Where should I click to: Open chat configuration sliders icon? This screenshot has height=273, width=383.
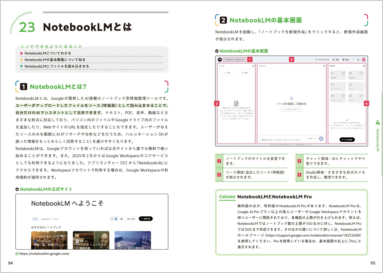click(x=324, y=66)
